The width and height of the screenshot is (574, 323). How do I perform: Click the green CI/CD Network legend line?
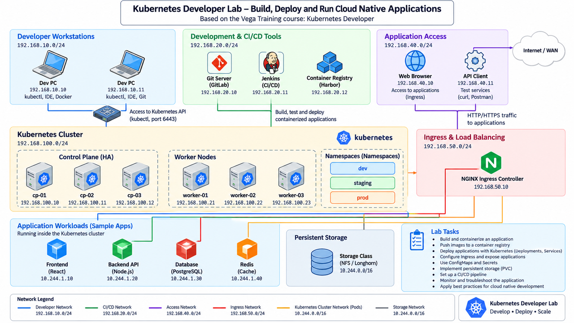91,308
